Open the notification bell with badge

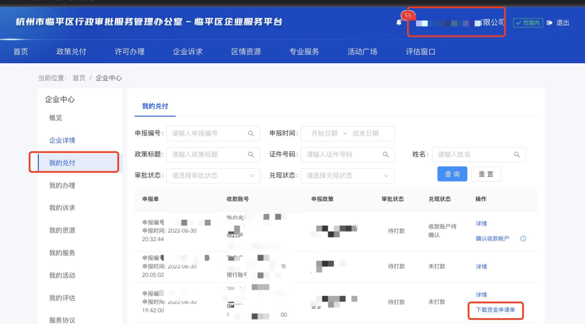[399, 23]
